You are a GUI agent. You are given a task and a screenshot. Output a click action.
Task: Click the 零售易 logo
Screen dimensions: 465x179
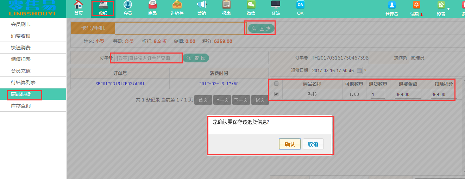(x=32, y=9)
